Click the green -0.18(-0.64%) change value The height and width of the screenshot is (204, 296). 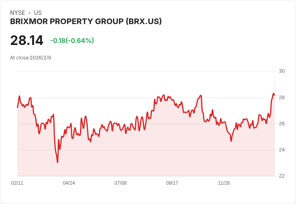click(x=72, y=41)
